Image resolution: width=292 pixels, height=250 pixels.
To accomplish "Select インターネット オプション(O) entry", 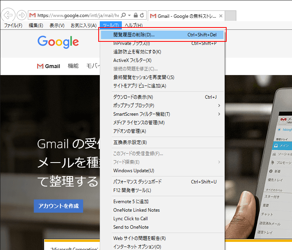I will 162,247.
